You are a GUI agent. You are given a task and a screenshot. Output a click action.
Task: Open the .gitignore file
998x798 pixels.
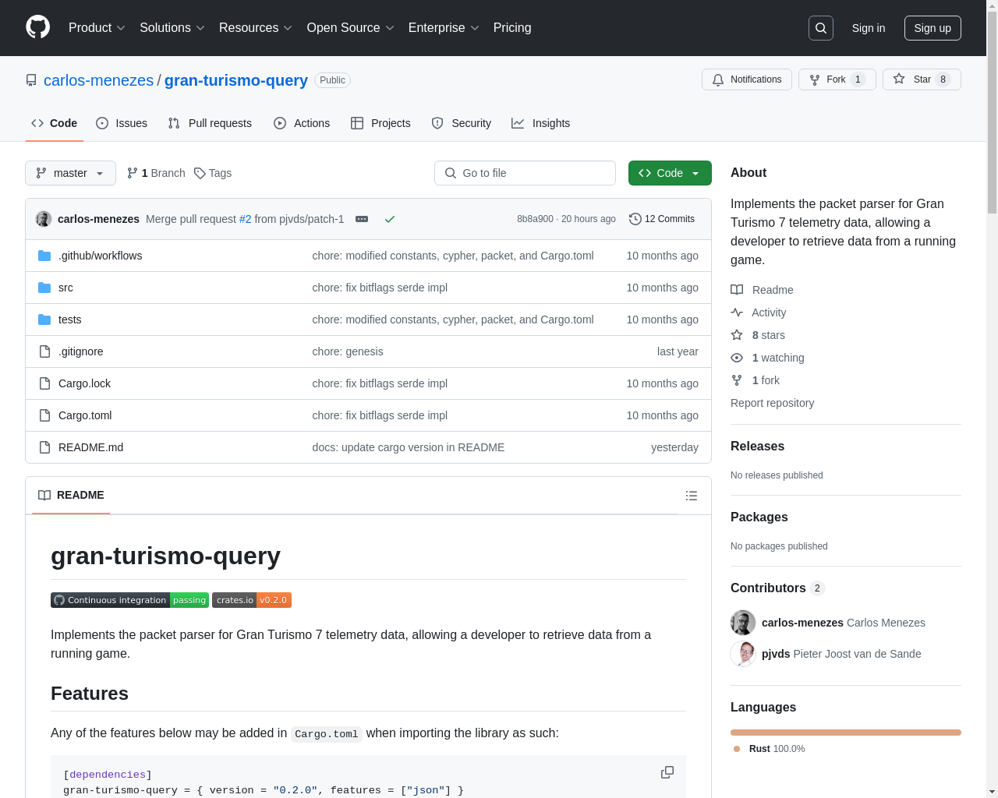click(80, 351)
